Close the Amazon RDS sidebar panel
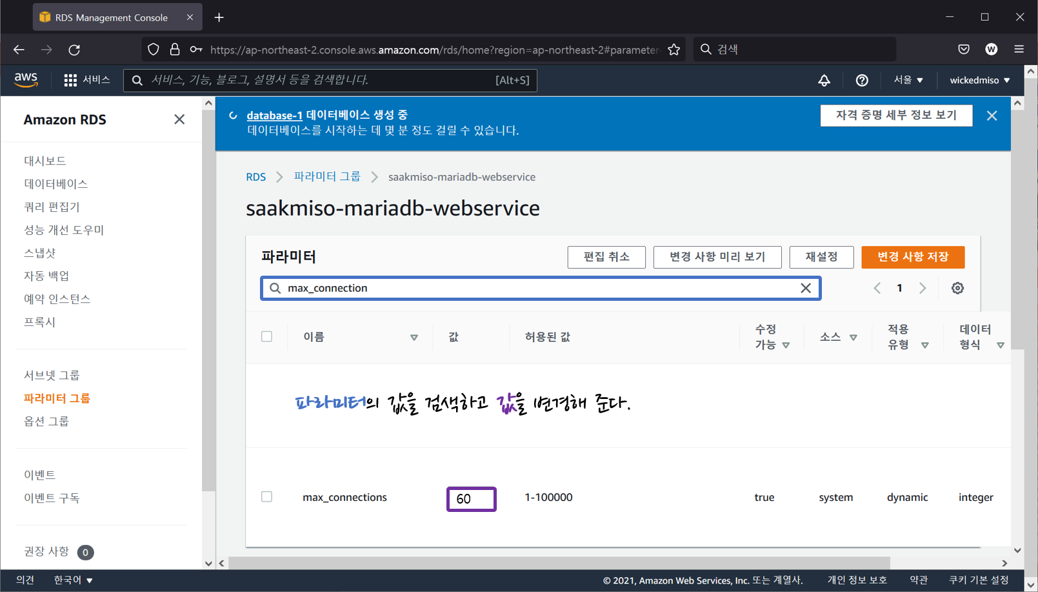Image resolution: width=1038 pixels, height=592 pixels. click(x=179, y=119)
